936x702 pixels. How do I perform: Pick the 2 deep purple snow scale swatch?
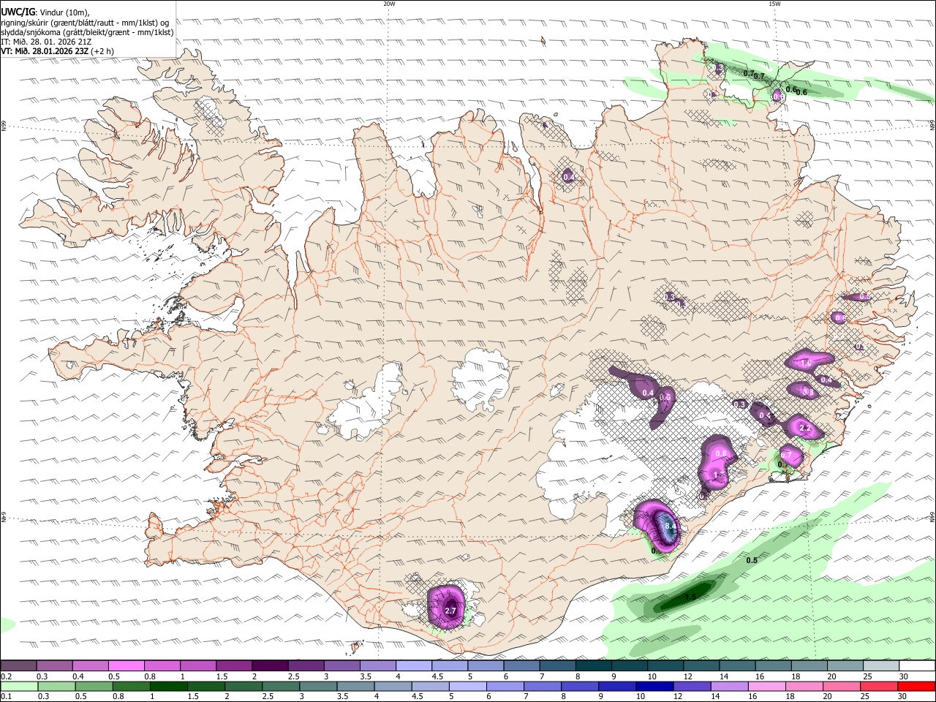[269, 665]
